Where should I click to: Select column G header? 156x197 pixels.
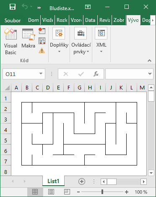click(x=79, y=88)
